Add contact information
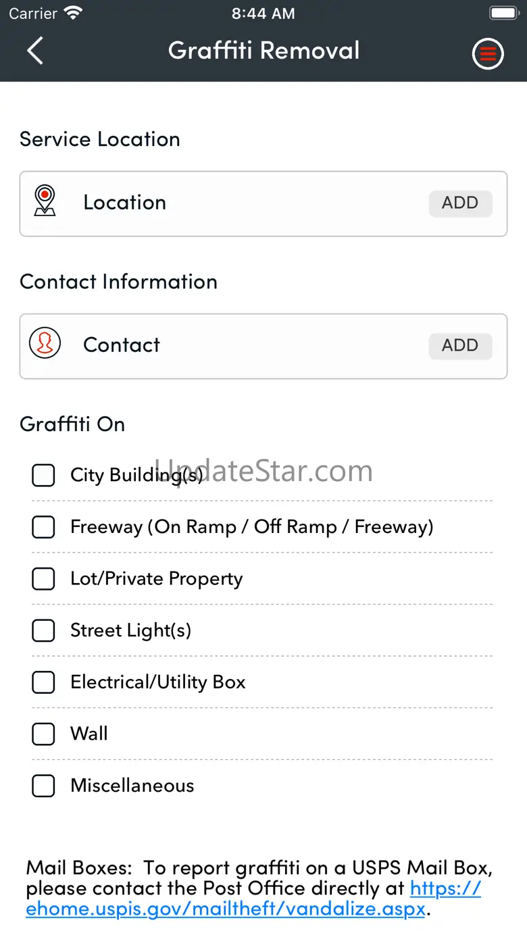Screen dimensions: 527x937 pos(460,345)
